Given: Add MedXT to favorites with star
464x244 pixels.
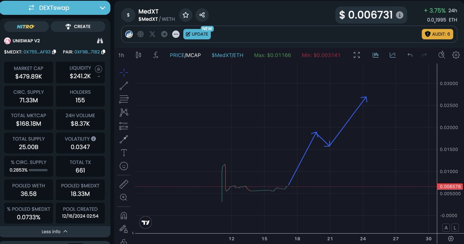Looking at the screenshot, I should tap(186, 15).
